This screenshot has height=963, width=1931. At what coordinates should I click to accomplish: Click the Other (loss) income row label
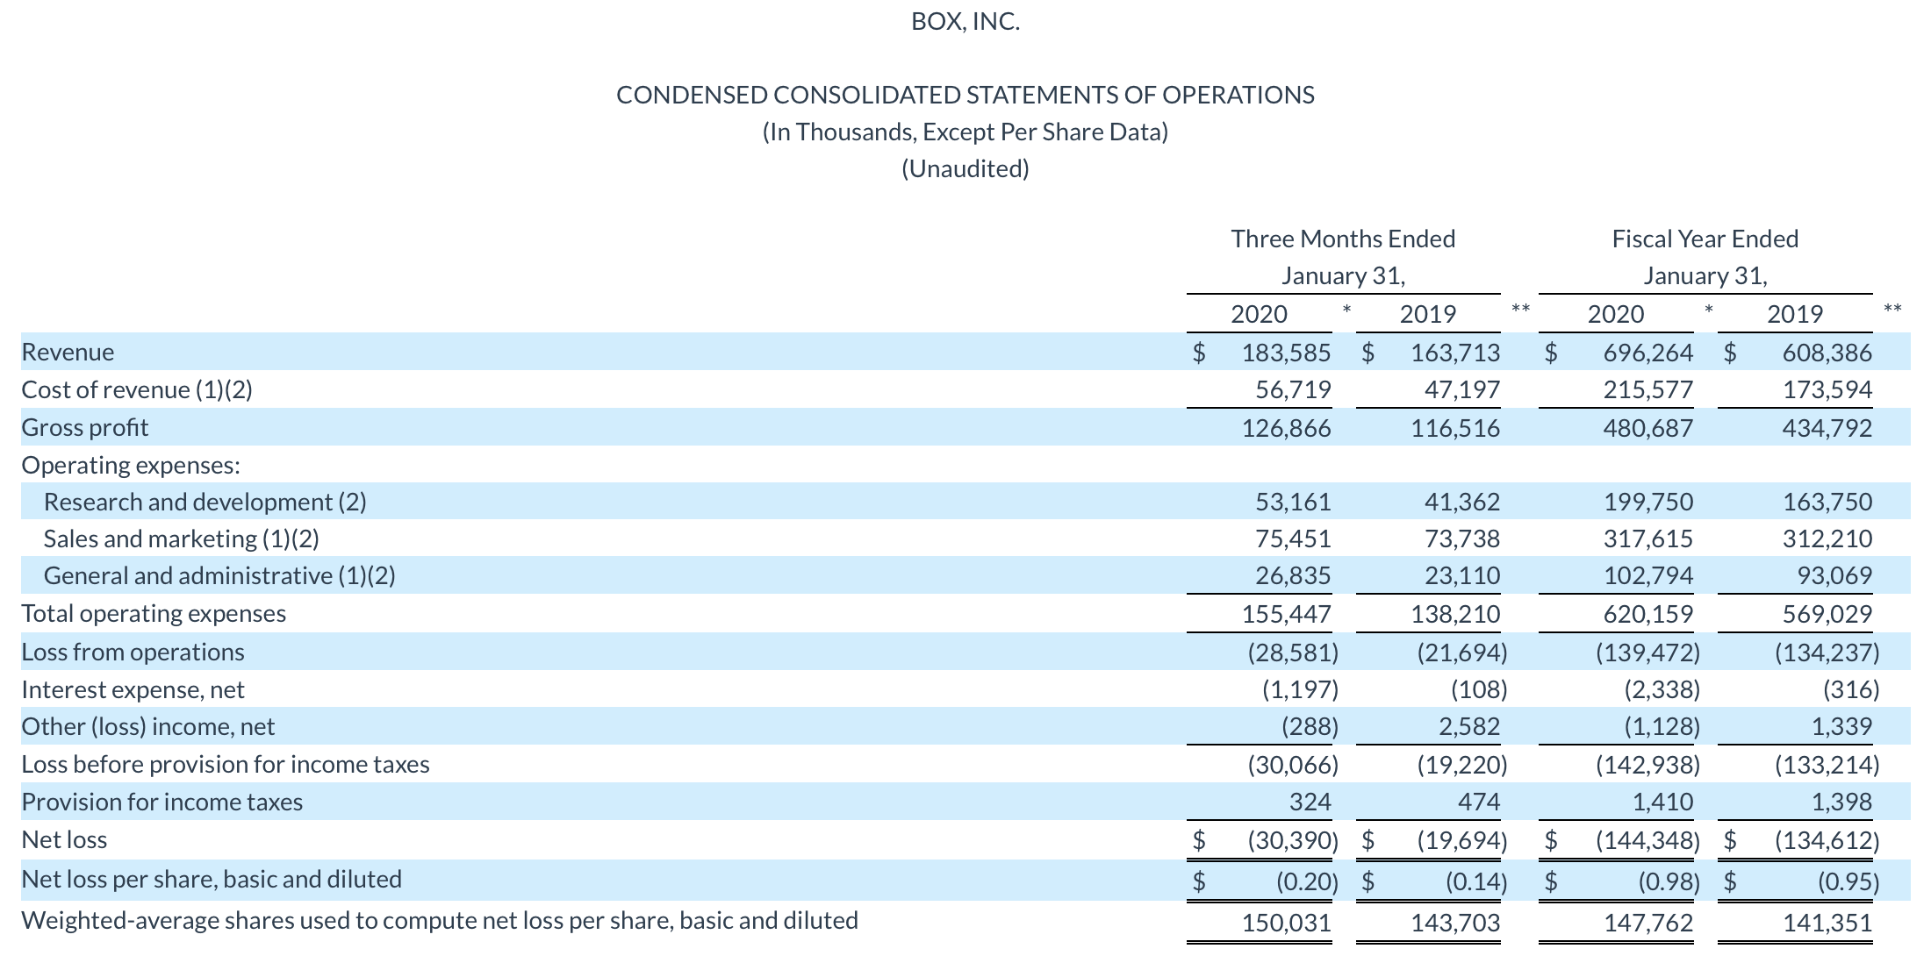(x=147, y=726)
